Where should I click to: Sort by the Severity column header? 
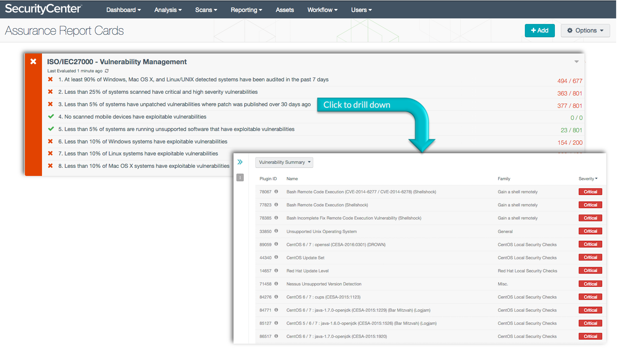pyautogui.click(x=588, y=178)
